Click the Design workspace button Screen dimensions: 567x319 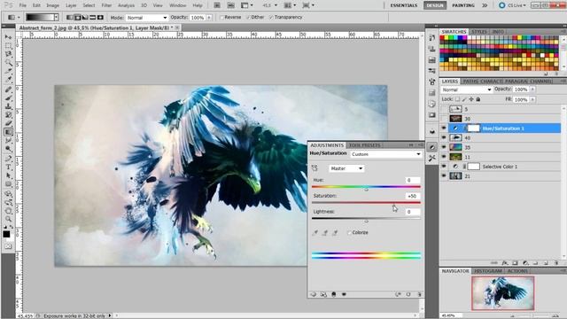coord(435,5)
